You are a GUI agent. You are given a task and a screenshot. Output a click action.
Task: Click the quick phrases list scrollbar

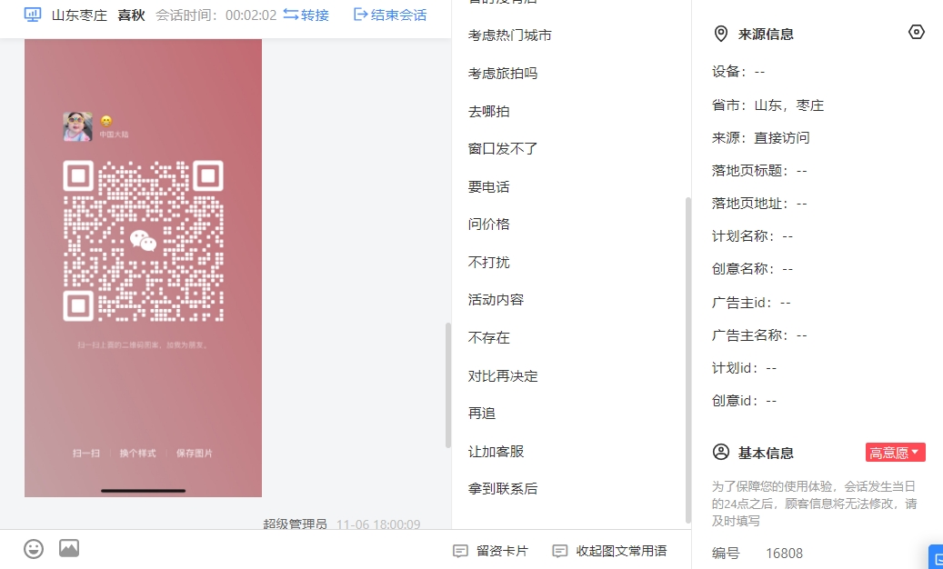pyautogui.click(x=688, y=361)
